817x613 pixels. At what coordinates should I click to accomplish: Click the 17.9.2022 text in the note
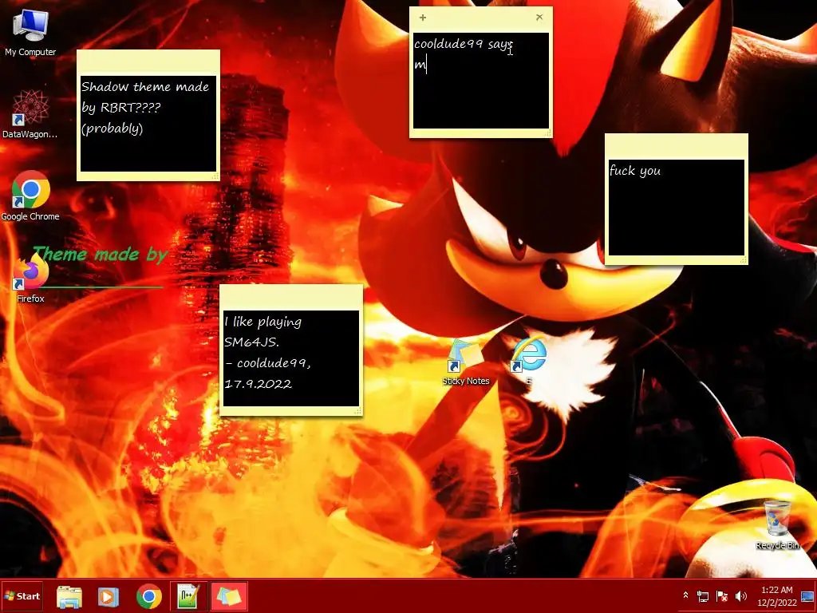[258, 384]
